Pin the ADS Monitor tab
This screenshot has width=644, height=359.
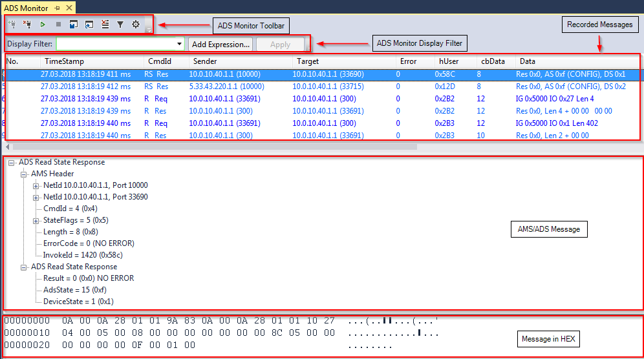(58, 8)
